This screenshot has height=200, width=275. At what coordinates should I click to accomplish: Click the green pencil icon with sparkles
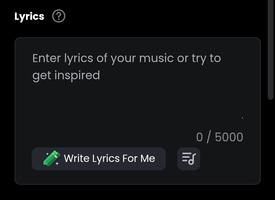click(x=52, y=158)
